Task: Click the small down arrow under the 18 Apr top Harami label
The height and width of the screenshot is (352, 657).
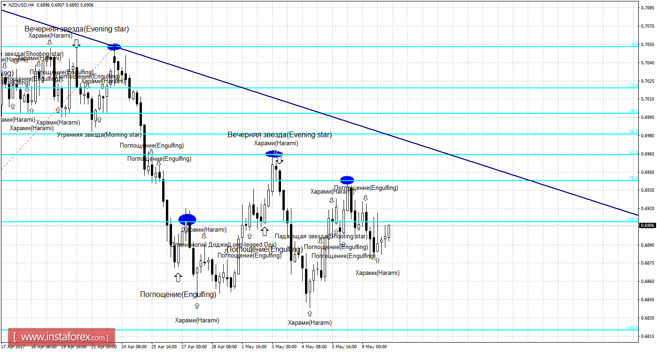Action: click(49, 42)
